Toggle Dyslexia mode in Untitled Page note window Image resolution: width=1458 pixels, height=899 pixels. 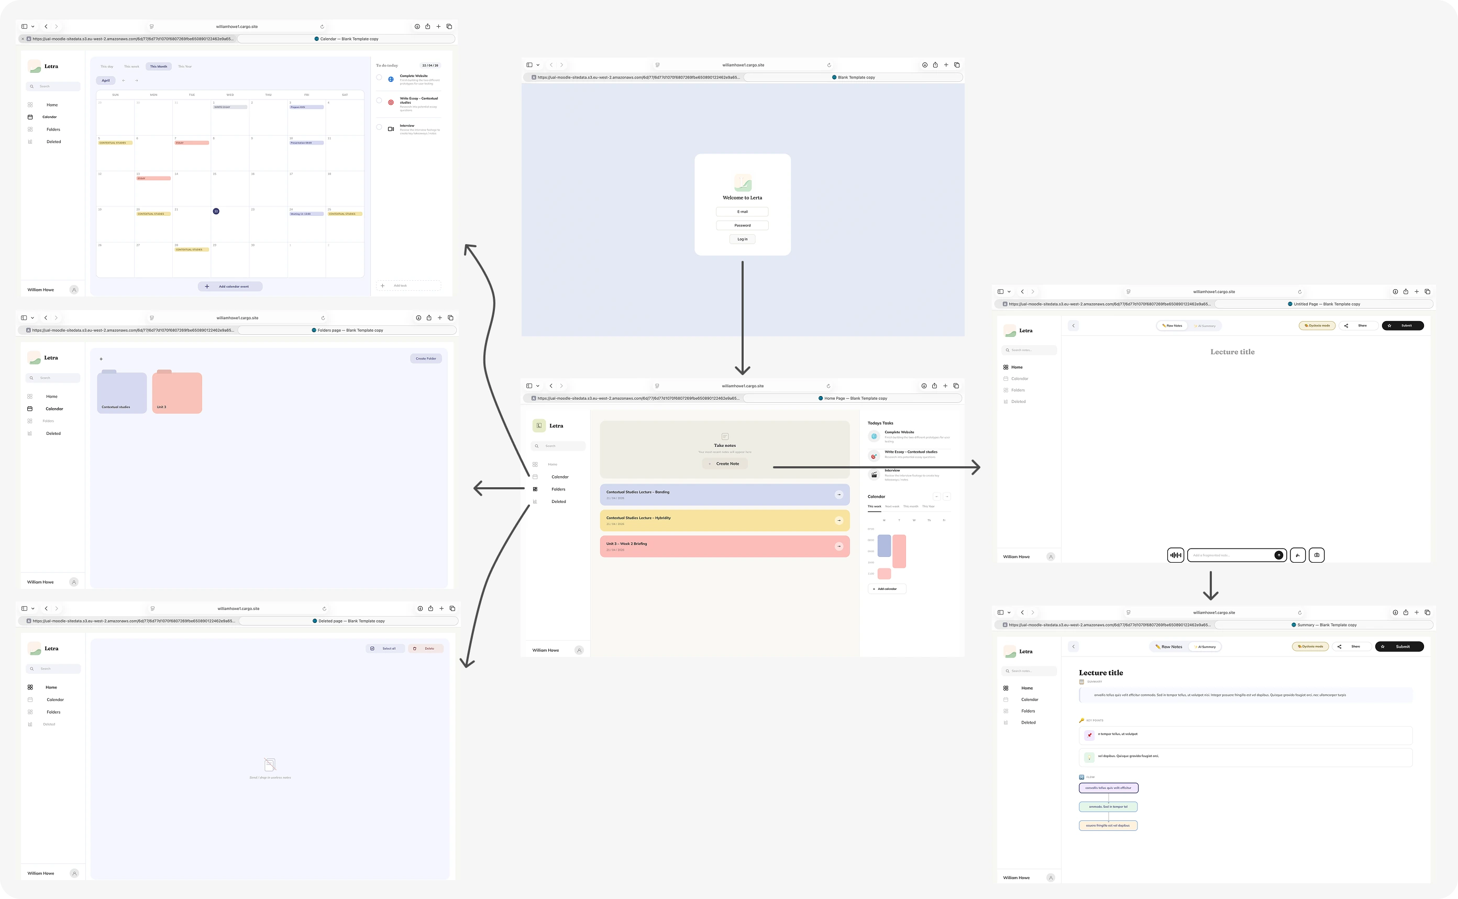pyautogui.click(x=1317, y=326)
